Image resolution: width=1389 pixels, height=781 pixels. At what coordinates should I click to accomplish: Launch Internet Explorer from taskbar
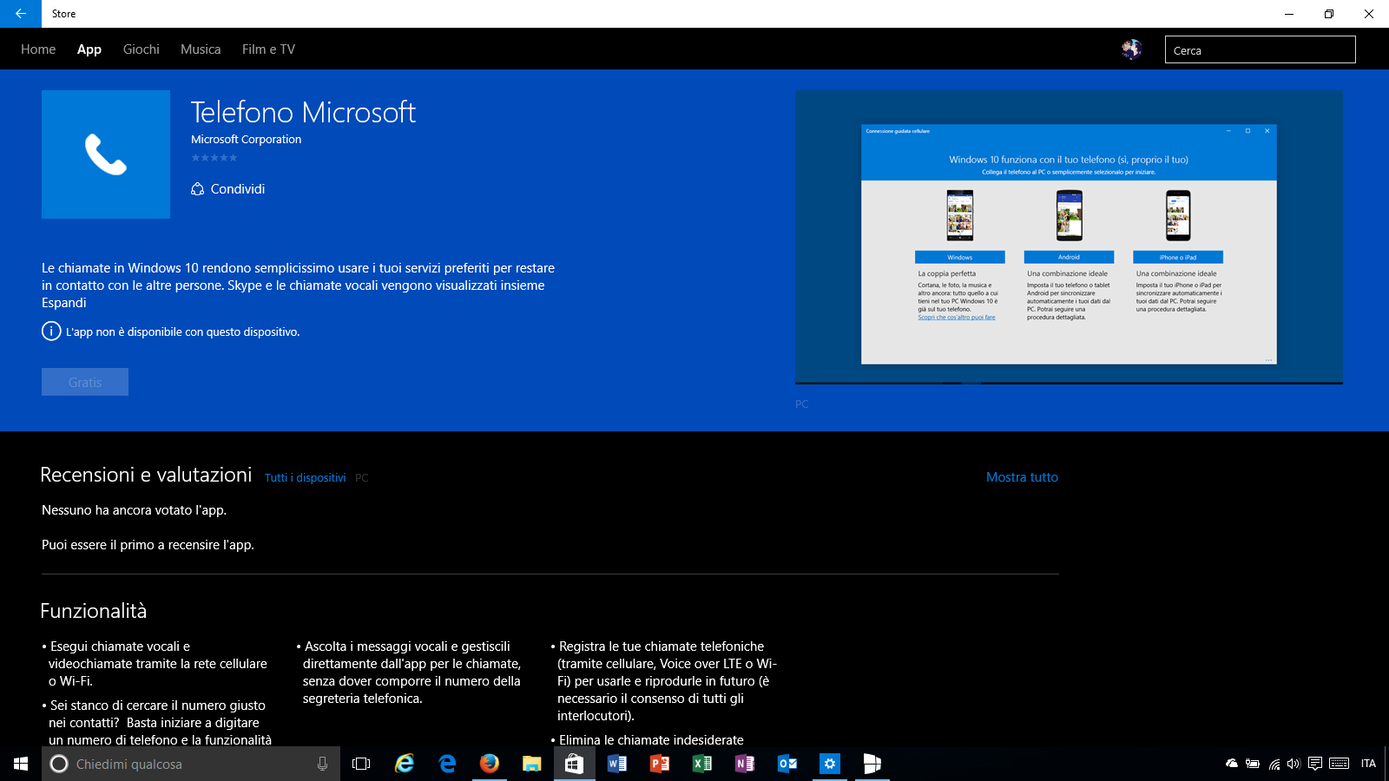405,764
